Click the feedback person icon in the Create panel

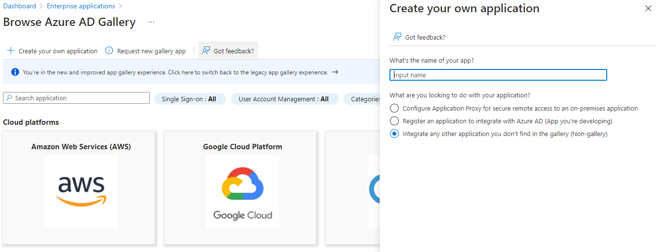coord(397,37)
